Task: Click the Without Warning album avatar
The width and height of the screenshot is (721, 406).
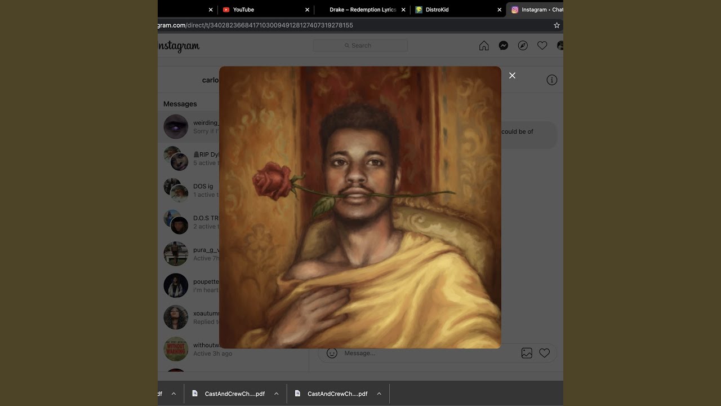Action: 176,349
